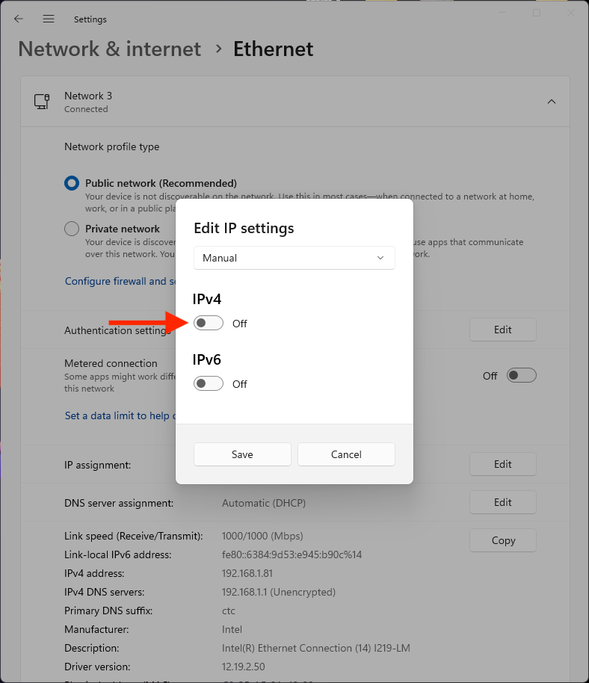Viewport: 589px width, 683px height.
Task: Click Edit next to Authentication settings
Action: [502, 330]
